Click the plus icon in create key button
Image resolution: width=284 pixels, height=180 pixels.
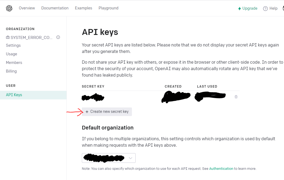(x=87, y=112)
